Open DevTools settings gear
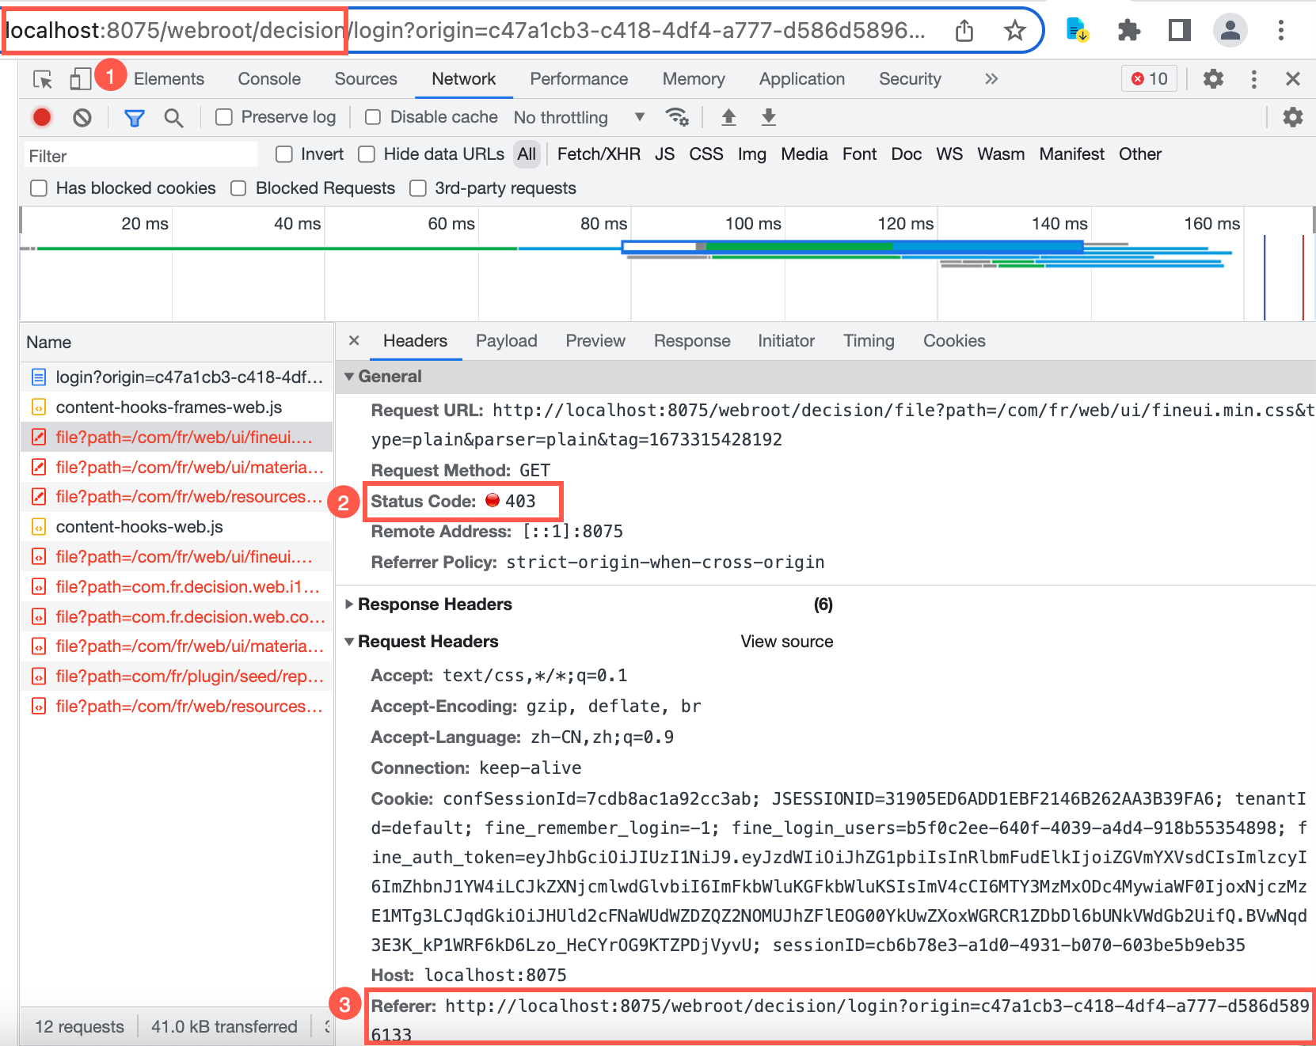 [1213, 79]
